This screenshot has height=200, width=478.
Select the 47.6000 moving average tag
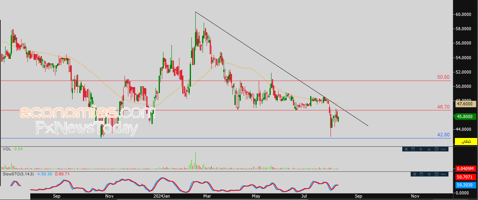(x=466, y=104)
